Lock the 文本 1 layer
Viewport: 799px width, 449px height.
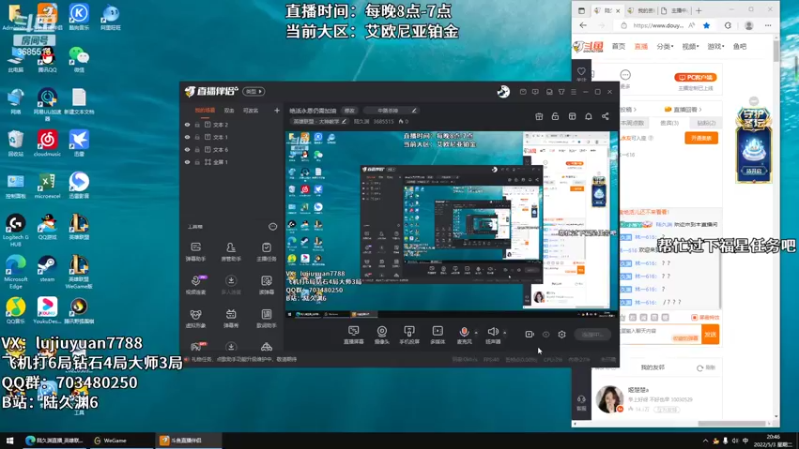coord(197,137)
